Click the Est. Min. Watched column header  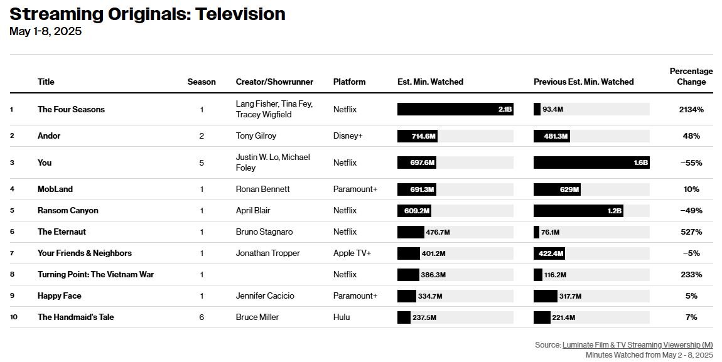[x=431, y=82]
